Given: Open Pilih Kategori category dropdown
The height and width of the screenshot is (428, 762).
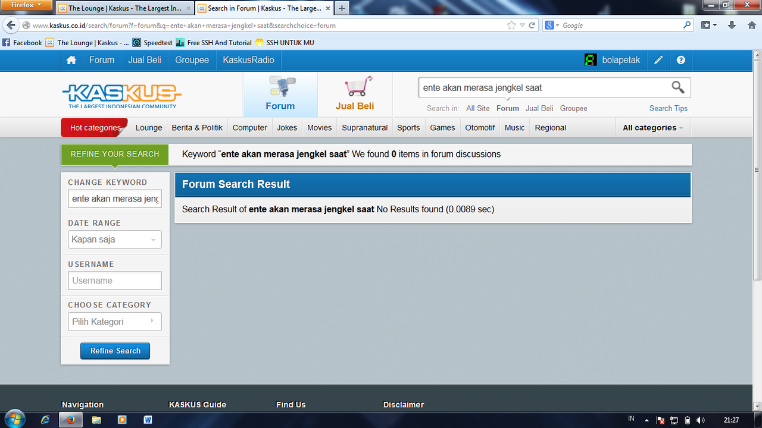Looking at the screenshot, I should point(114,322).
